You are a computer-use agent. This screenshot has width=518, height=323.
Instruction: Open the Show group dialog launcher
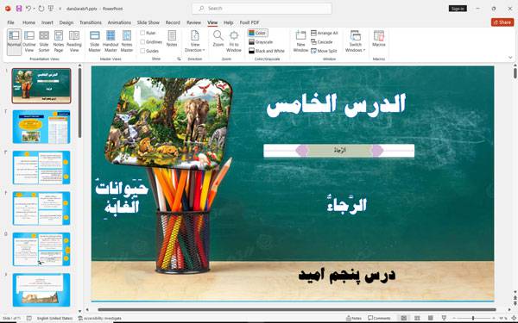point(179,59)
